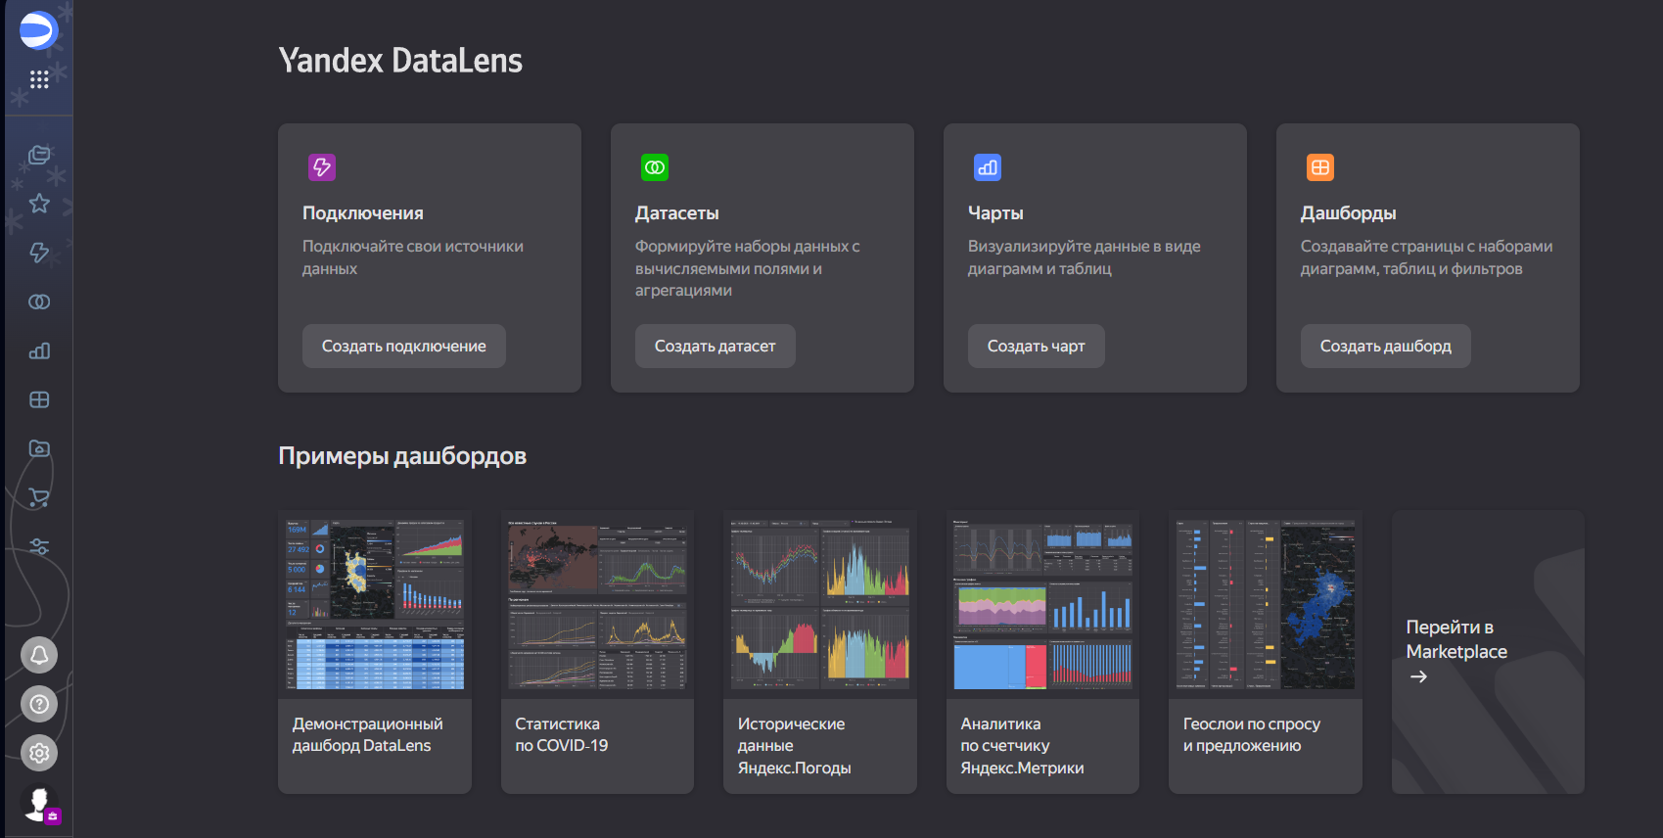Viewport: 1663px width, 838px height.
Task: Click Создать чарт button
Action: (x=1037, y=347)
